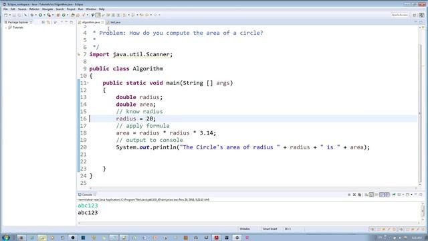Minimize the editor area

[x=416, y=22]
